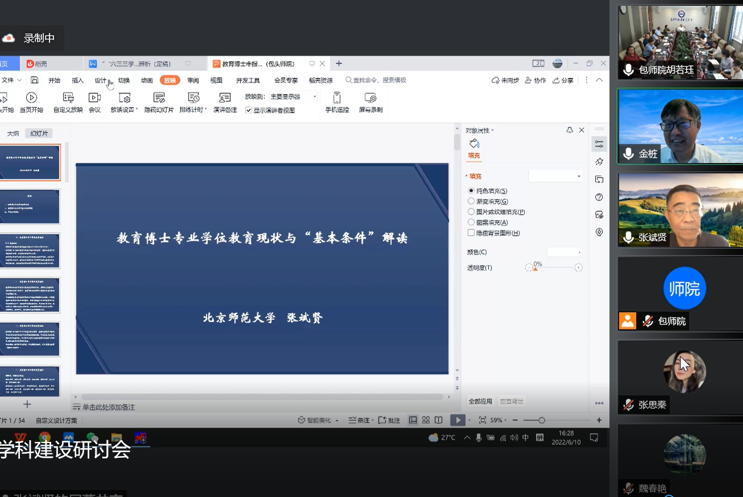Select 渐变填充 gradient fill option
Screen dimensions: 743x497
tap(471, 201)
